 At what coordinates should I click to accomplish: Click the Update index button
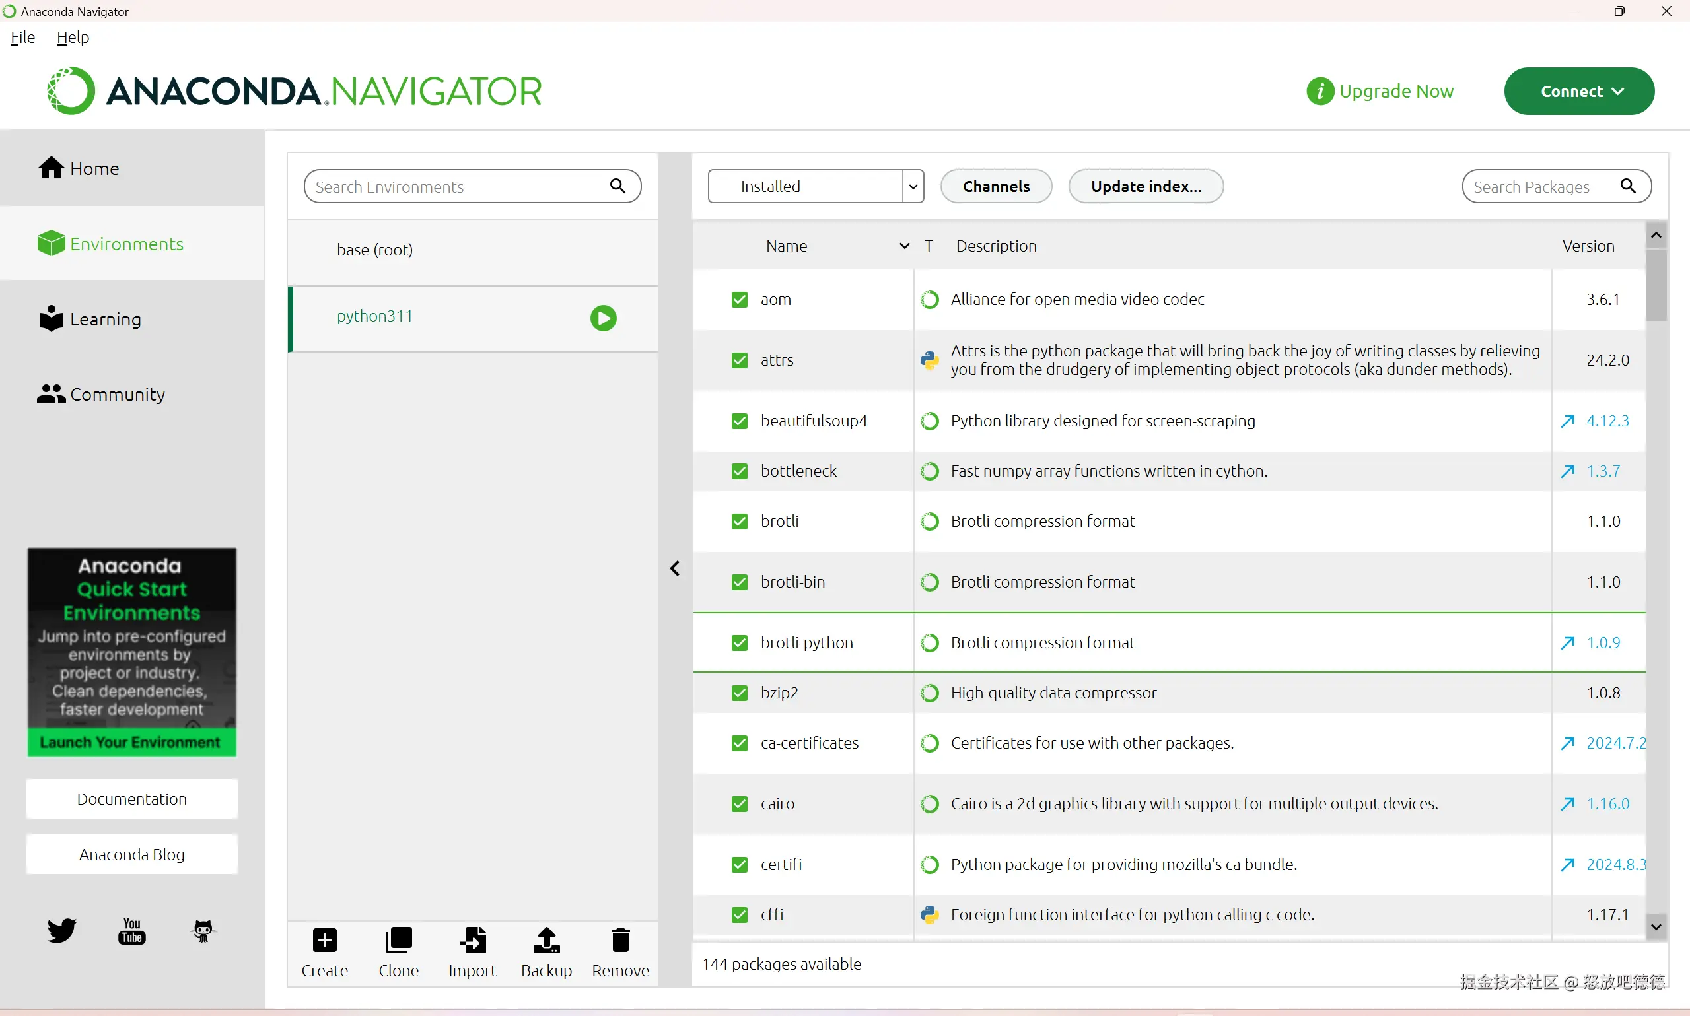coord(1146,186)
